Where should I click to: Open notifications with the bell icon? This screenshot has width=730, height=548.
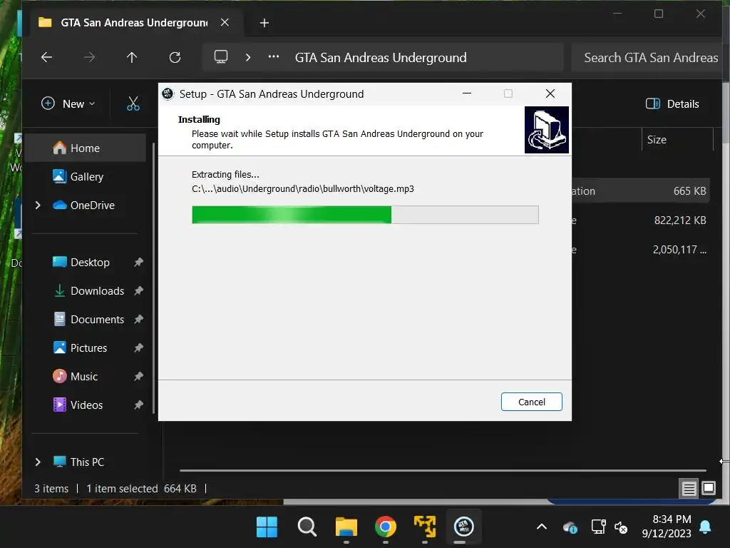coord(705,527)
